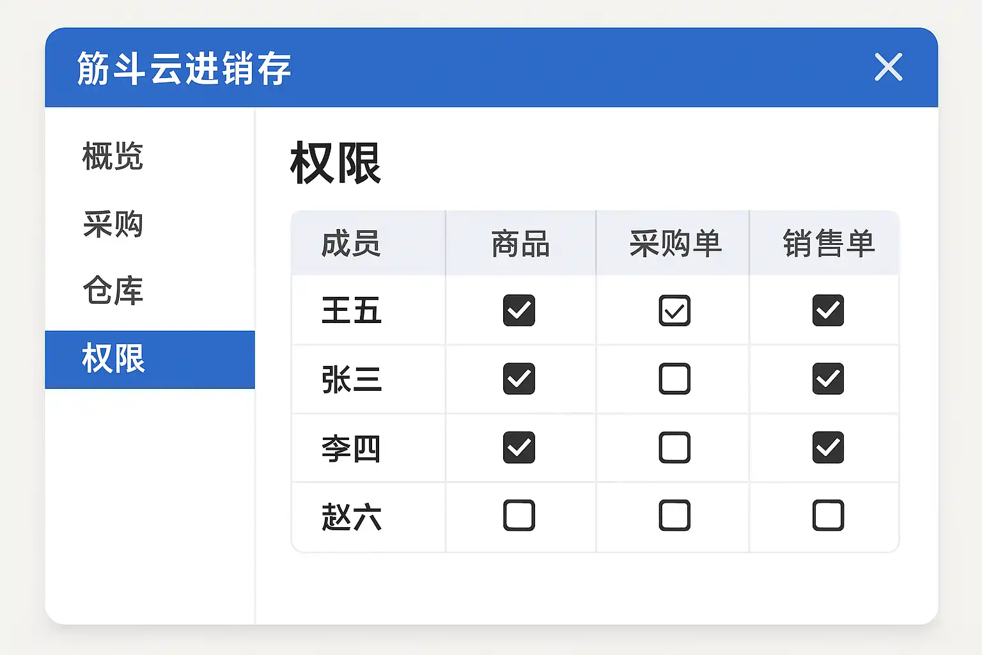Click the 销售单 column header
The height and width of the screenshot is (655, 982).
click(x=829, y=244)
